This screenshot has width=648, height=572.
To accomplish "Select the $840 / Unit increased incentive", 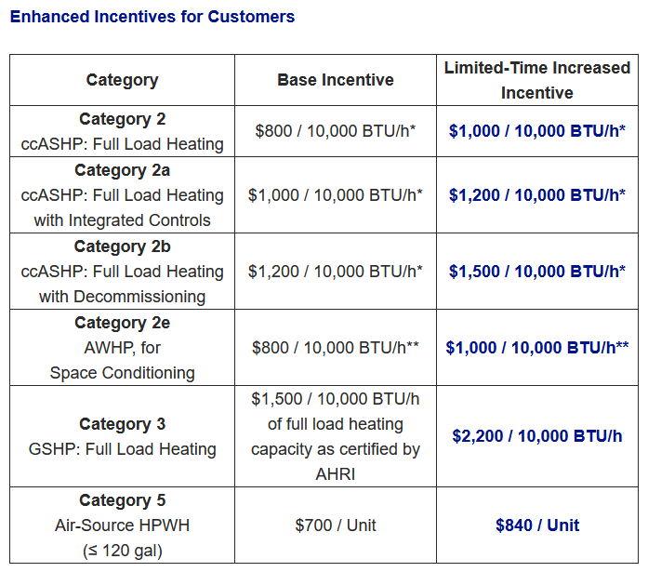I will (x=537, y=525).
